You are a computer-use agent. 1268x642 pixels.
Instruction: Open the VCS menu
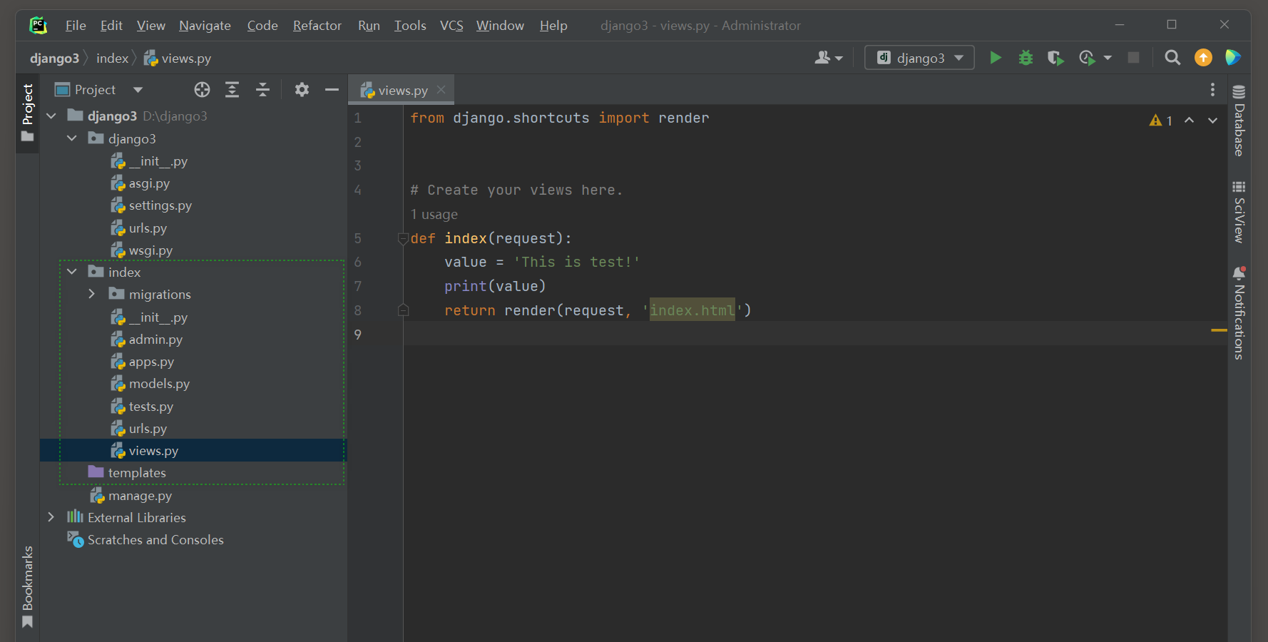451,26
